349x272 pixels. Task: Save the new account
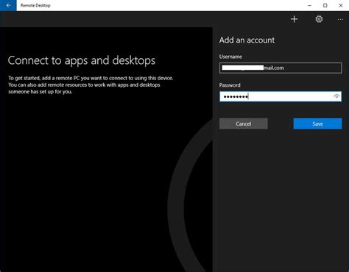coord(317,124)
